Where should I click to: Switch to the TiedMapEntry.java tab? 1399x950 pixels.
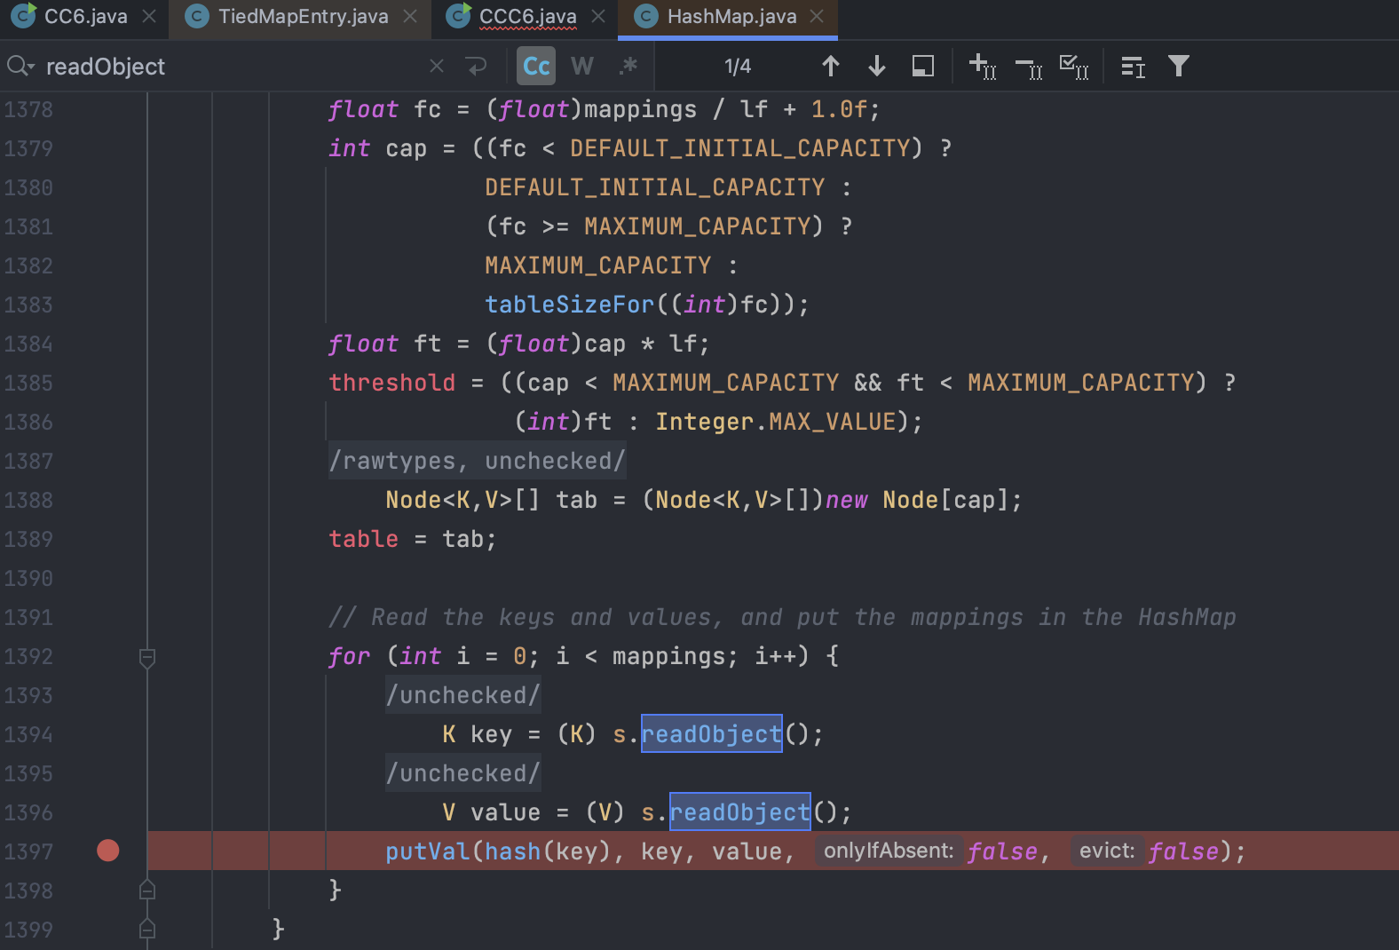[303, 17]
